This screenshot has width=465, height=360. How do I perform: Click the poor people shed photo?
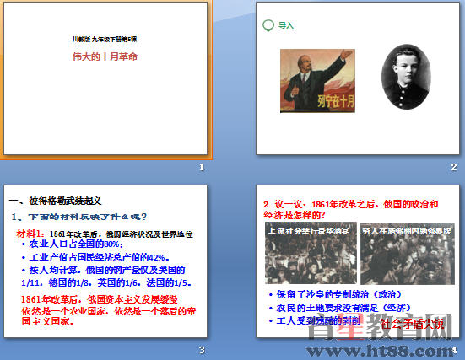pos(408,254)
